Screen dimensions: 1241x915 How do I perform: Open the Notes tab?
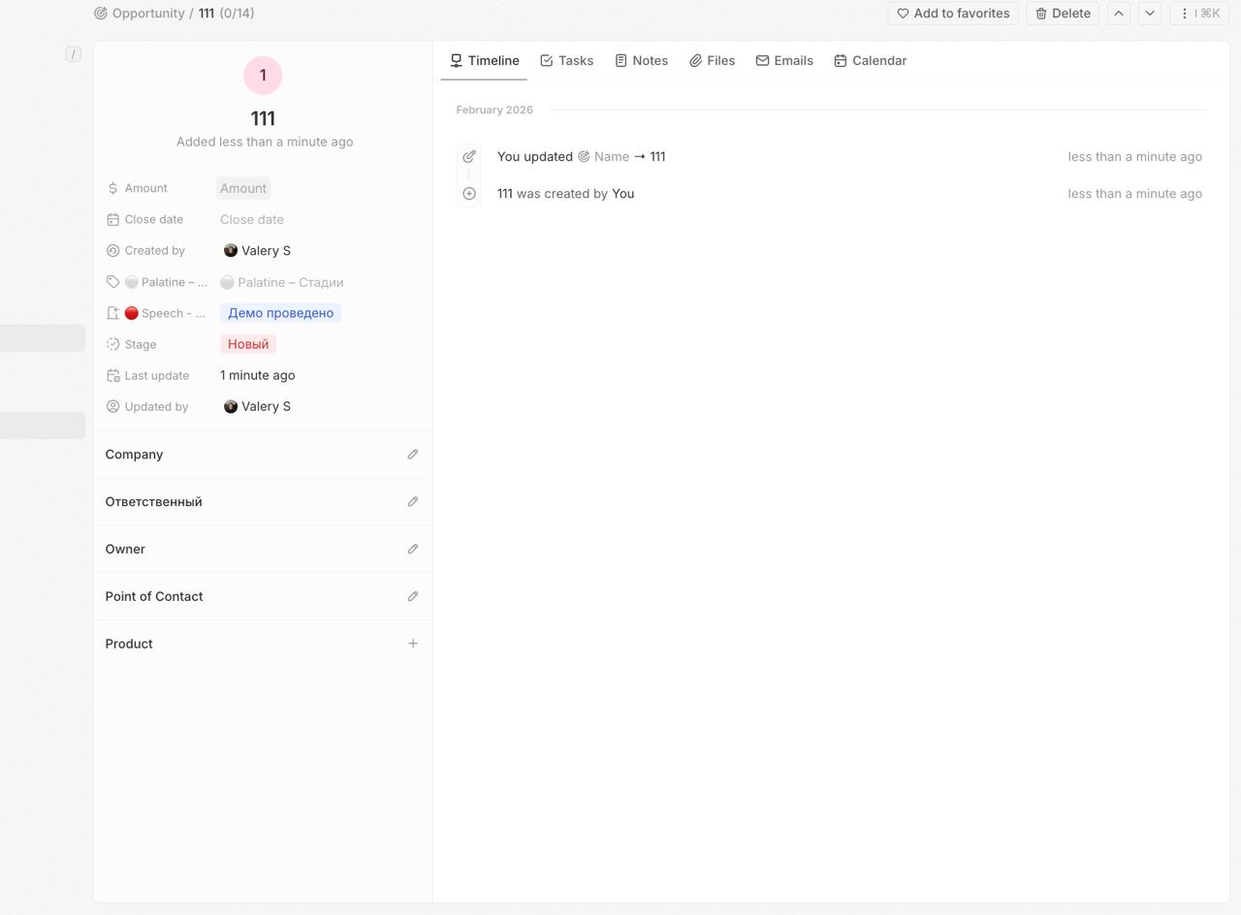641,60
